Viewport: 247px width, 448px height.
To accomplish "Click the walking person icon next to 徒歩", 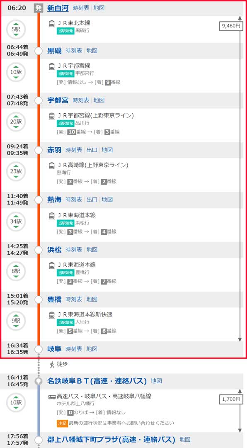I will [x=52, y=364].
